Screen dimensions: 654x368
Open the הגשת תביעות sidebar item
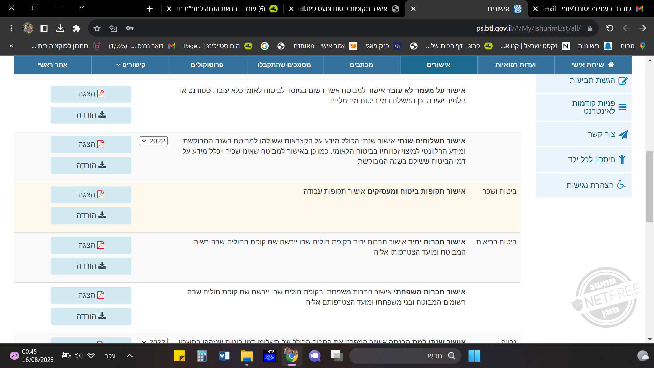[x=592, y=81]
